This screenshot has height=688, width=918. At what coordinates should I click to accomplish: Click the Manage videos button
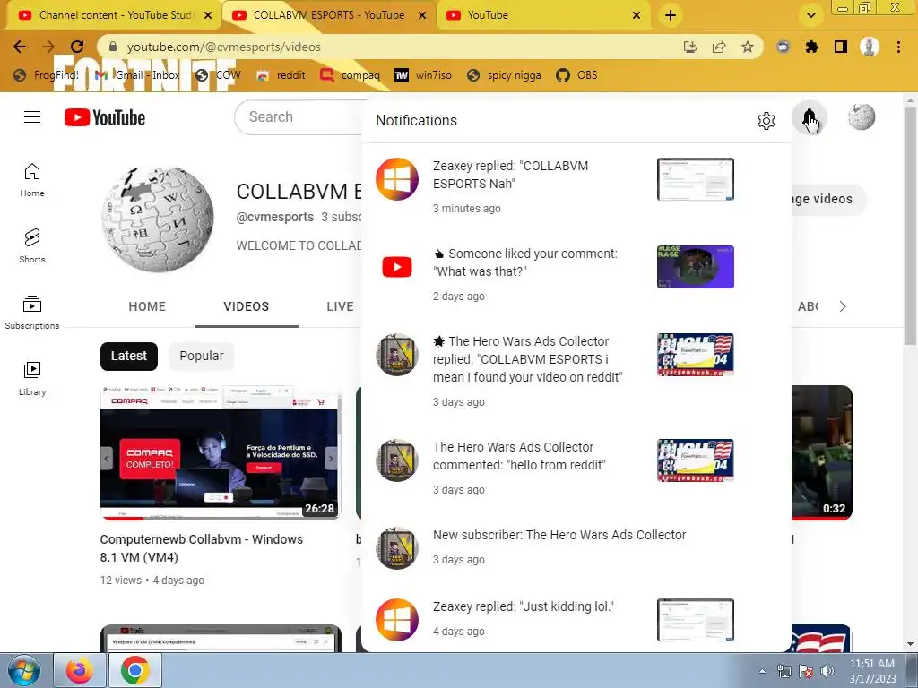coord(827,199)
